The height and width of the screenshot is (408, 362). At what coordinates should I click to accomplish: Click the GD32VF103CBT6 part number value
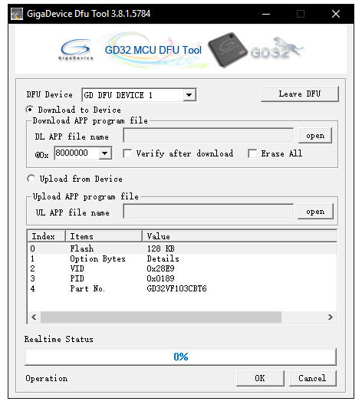[x=176, y=288]
